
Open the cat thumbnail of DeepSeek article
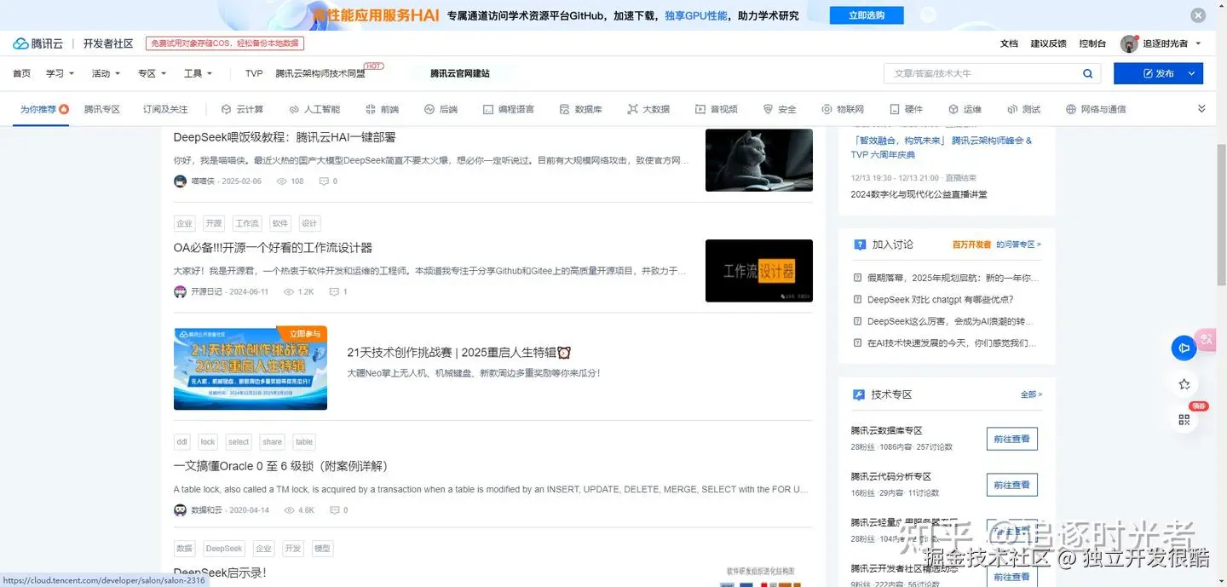(759, 160)
